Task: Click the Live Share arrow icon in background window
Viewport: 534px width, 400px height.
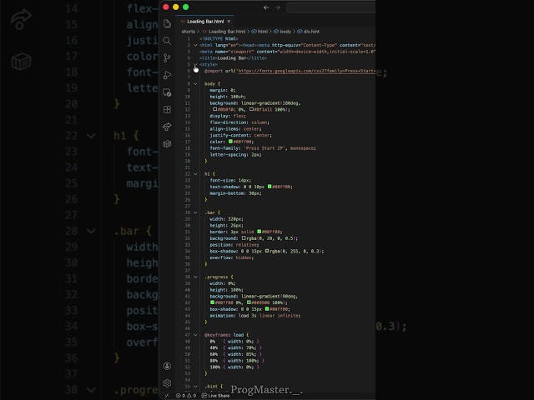Action: click(21, 19)
